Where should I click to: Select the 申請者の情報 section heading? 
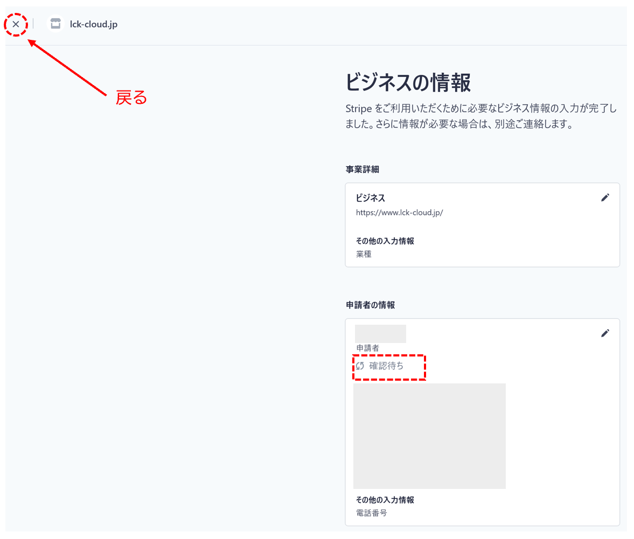tap(369, 305)
